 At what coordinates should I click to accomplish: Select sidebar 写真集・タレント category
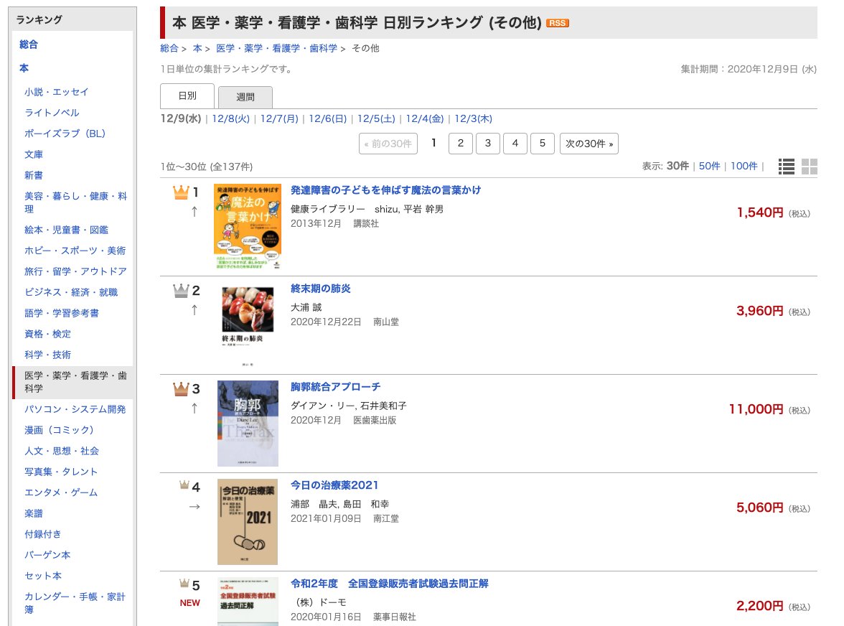click(61, 472)
